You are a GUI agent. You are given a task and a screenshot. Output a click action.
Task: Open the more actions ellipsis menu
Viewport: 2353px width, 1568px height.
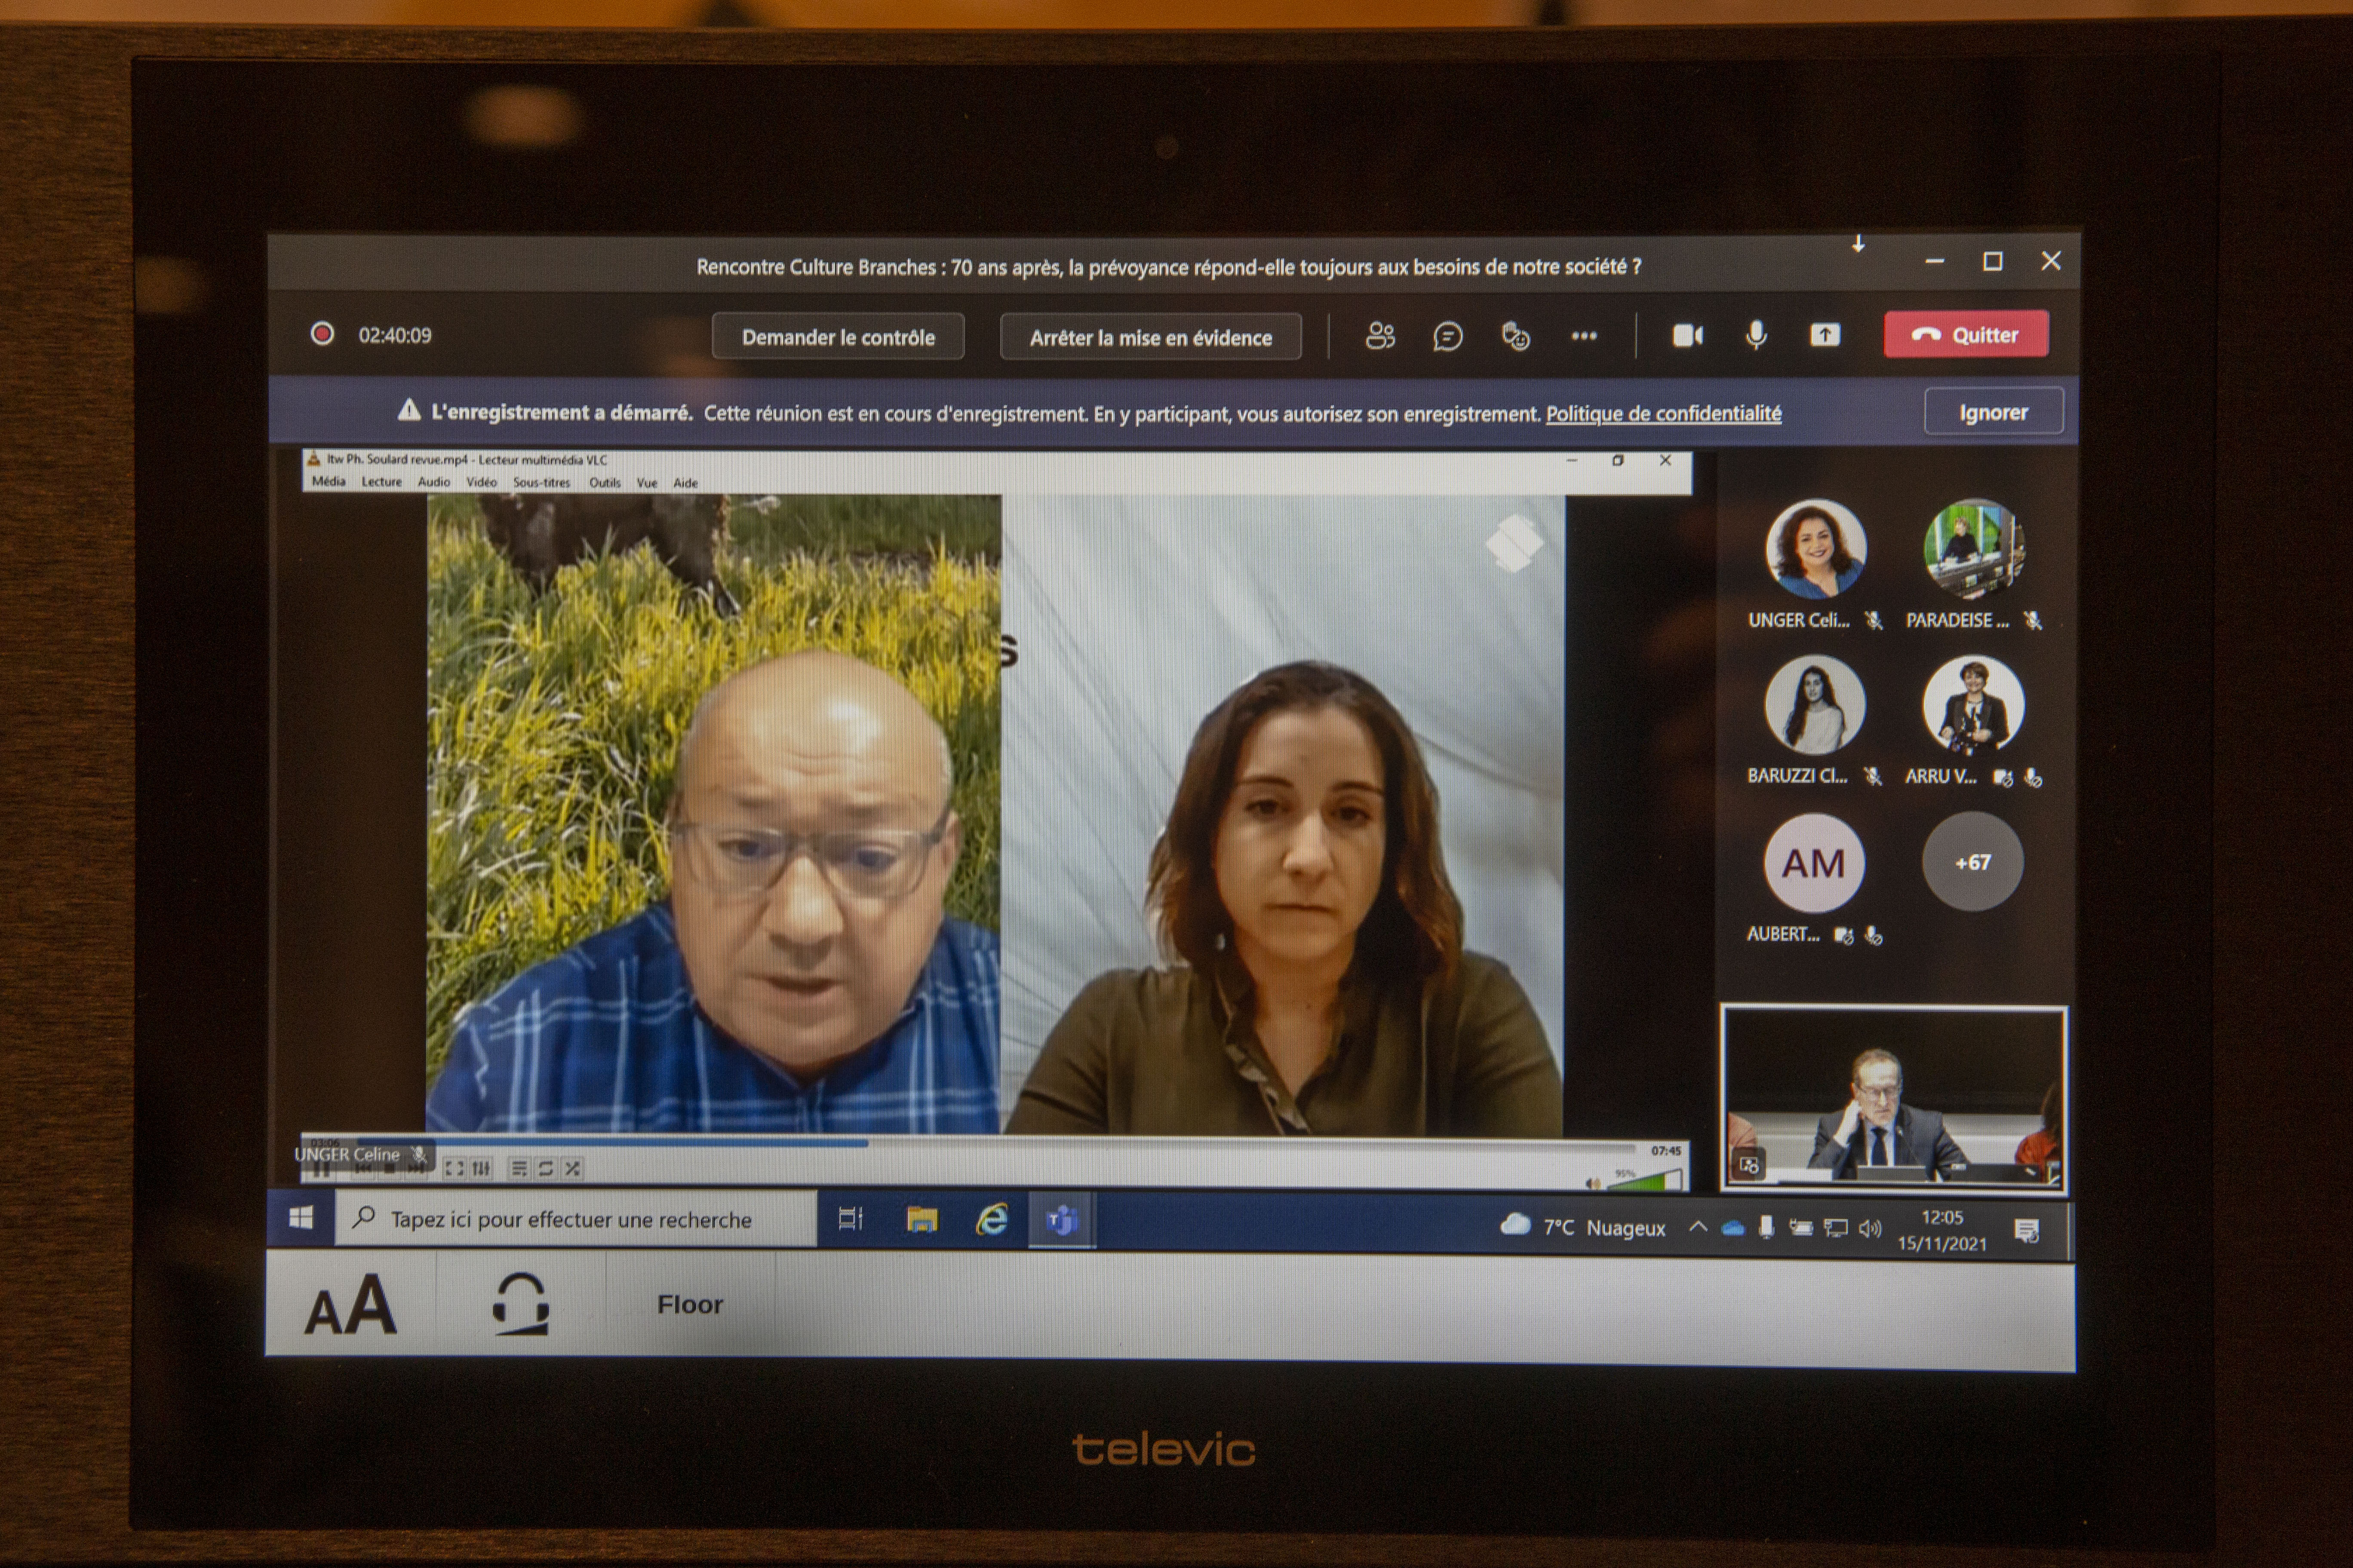click(1584, 336)
